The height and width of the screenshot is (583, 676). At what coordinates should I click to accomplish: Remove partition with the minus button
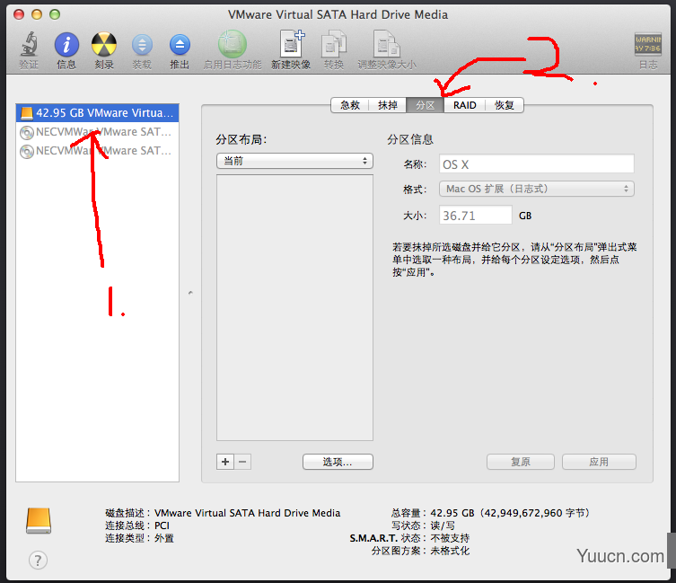pyautogui.click(x=242, y=462)
